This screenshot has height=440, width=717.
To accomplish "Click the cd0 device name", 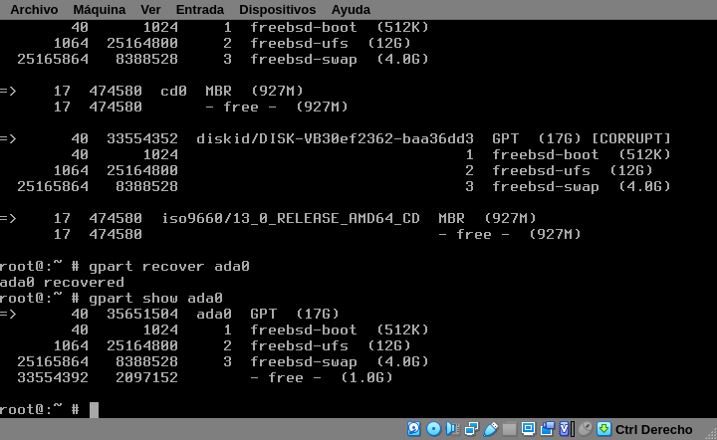I will tap(173, 91).
